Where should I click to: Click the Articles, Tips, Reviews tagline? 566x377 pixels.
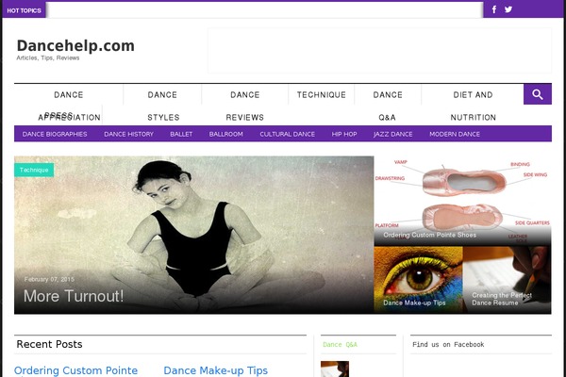(x=48, y=57)
